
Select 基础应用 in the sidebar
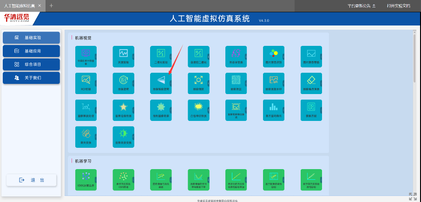click(32, 51)
